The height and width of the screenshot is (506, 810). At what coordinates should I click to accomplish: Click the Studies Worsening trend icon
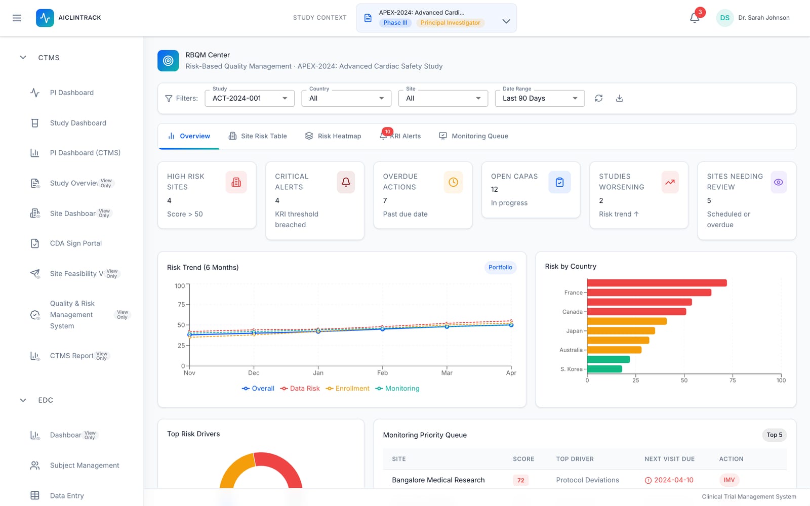[670, 182]
